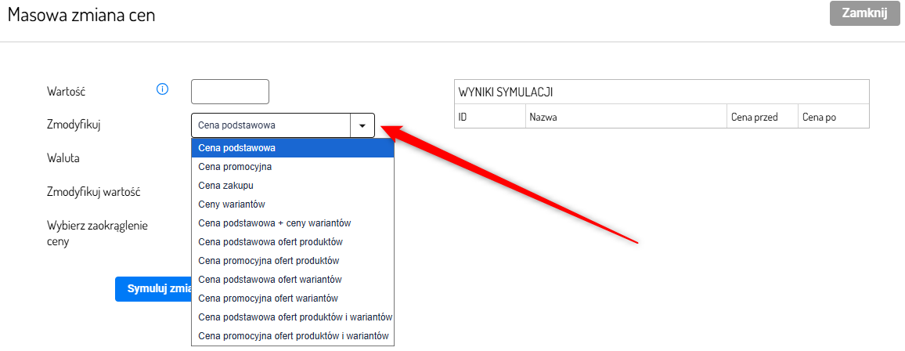This screenshot has width=905, height=351.
Task: Click the Zmodyfikuj combo box showing Cena podstawowa
Action: tap(271, 125)
